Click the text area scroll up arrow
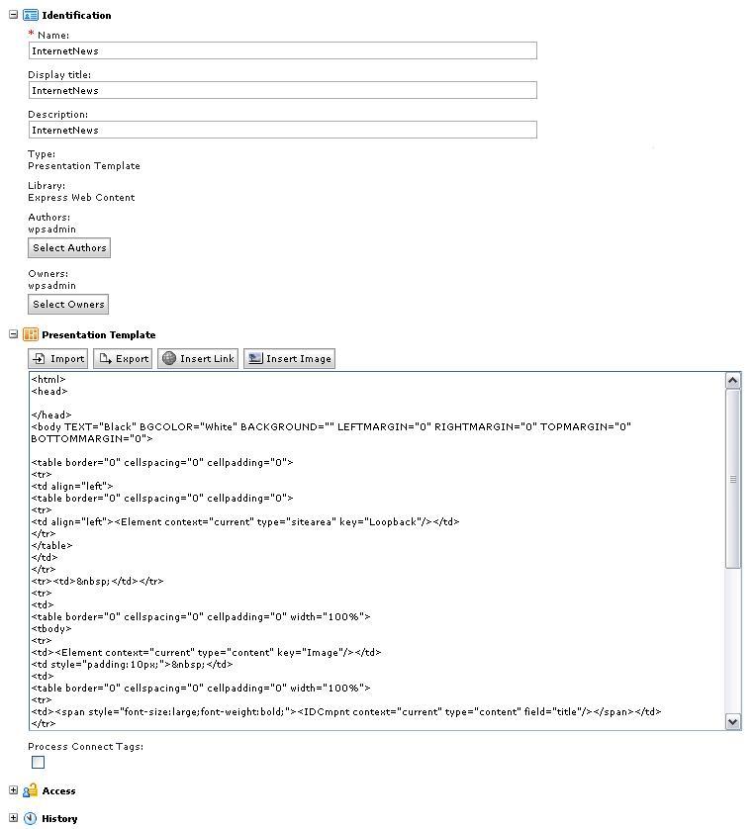 [x=733, y=381]
